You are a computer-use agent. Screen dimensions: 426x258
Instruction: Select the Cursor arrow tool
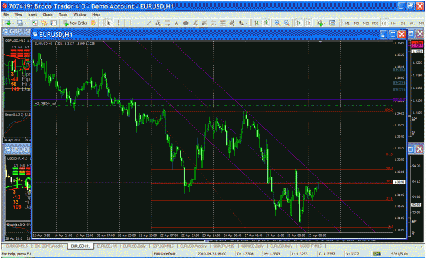click(x=108, y=23)
